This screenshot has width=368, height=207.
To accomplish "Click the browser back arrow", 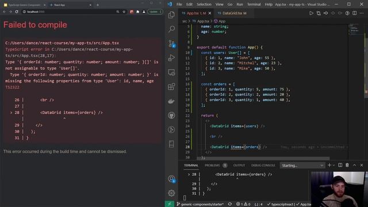I will point(4,11).
